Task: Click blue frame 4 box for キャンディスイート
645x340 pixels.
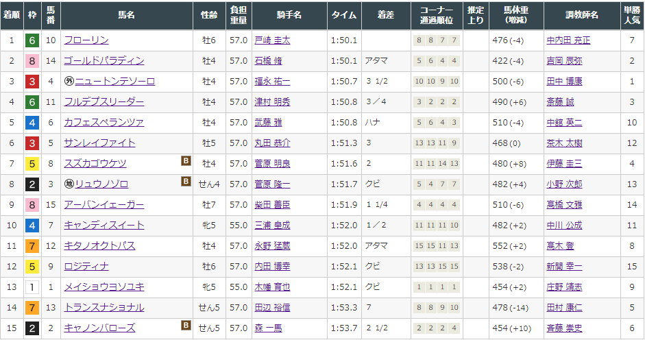Action: point(32,226)
